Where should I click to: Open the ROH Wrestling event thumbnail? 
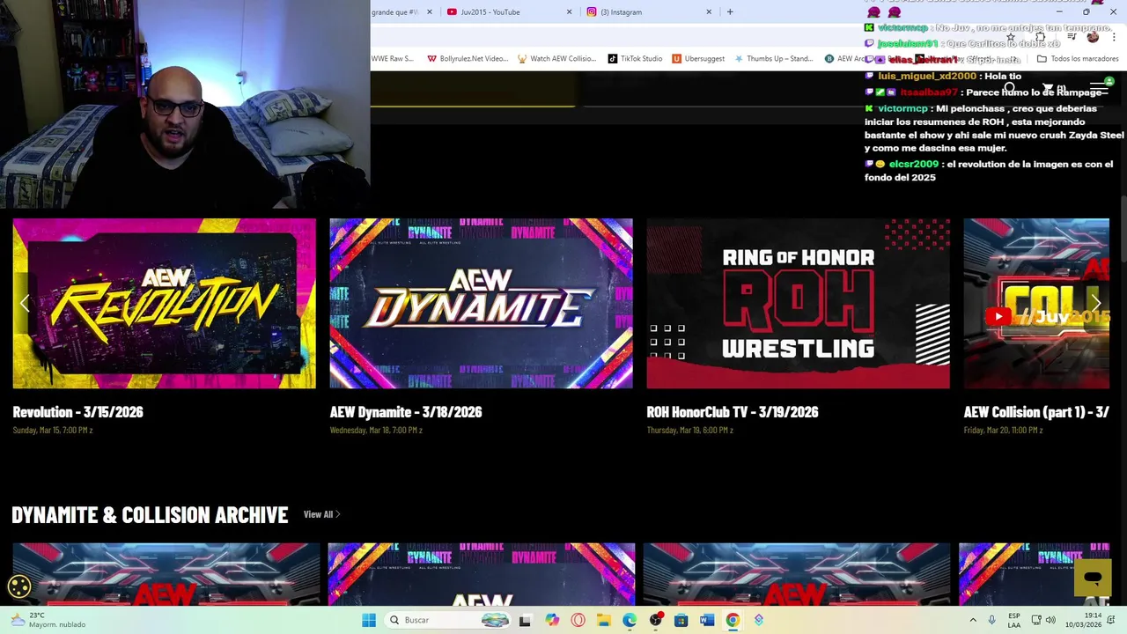click(798, 304)
